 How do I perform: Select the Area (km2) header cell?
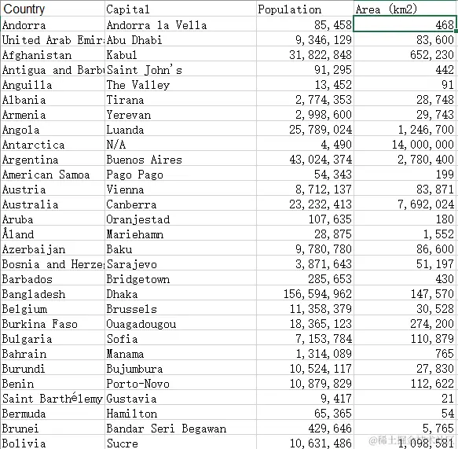[405, 9]
